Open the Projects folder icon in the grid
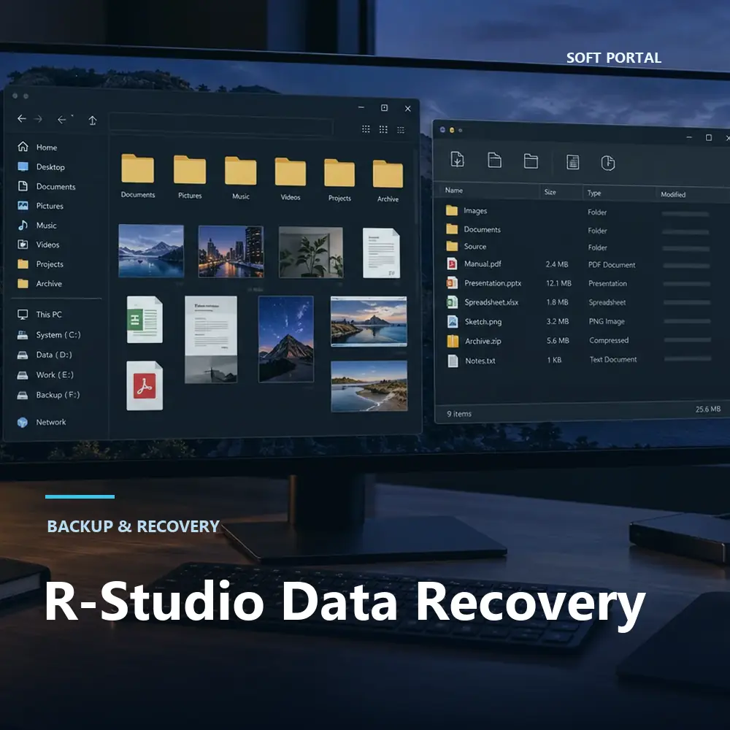 coord(339,173)
